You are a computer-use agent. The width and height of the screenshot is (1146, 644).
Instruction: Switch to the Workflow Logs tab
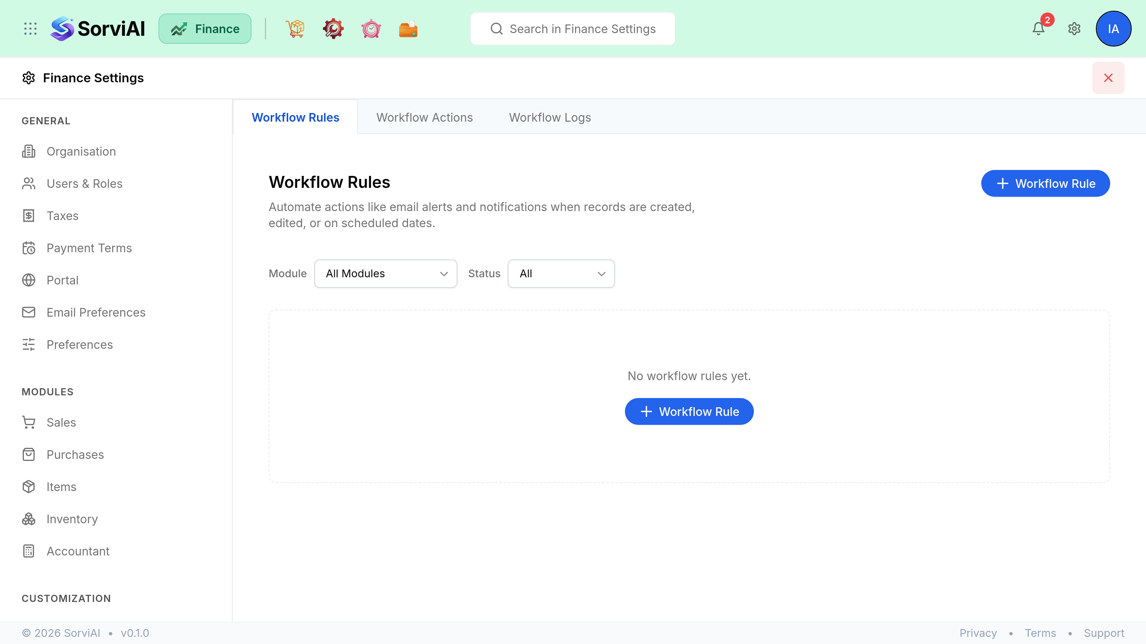click(x=550, y=117)
